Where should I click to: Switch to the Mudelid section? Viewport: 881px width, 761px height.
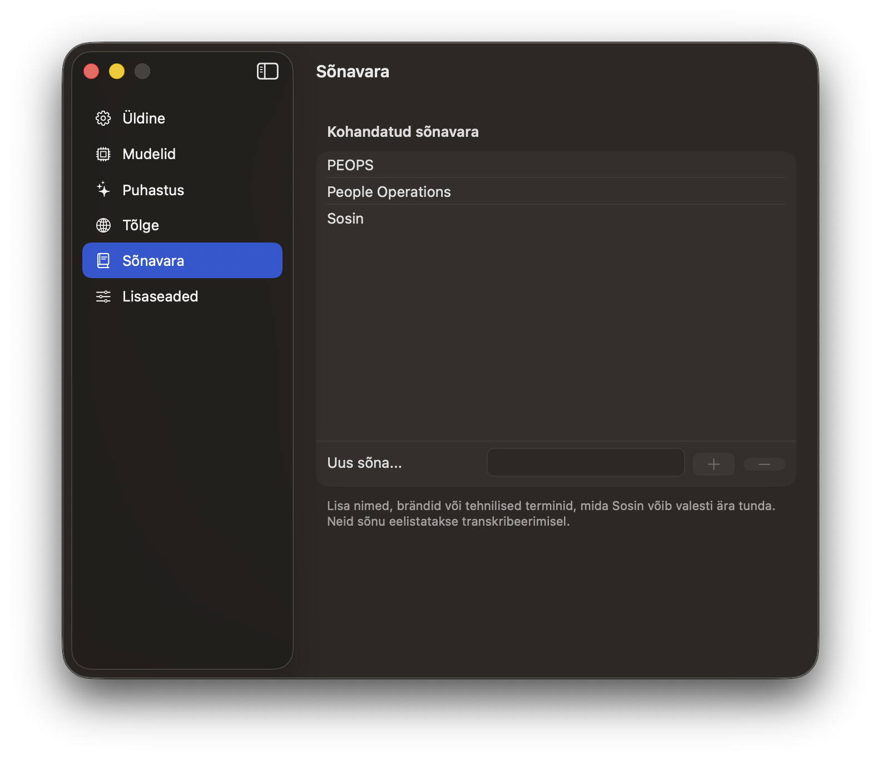[149, 154]
